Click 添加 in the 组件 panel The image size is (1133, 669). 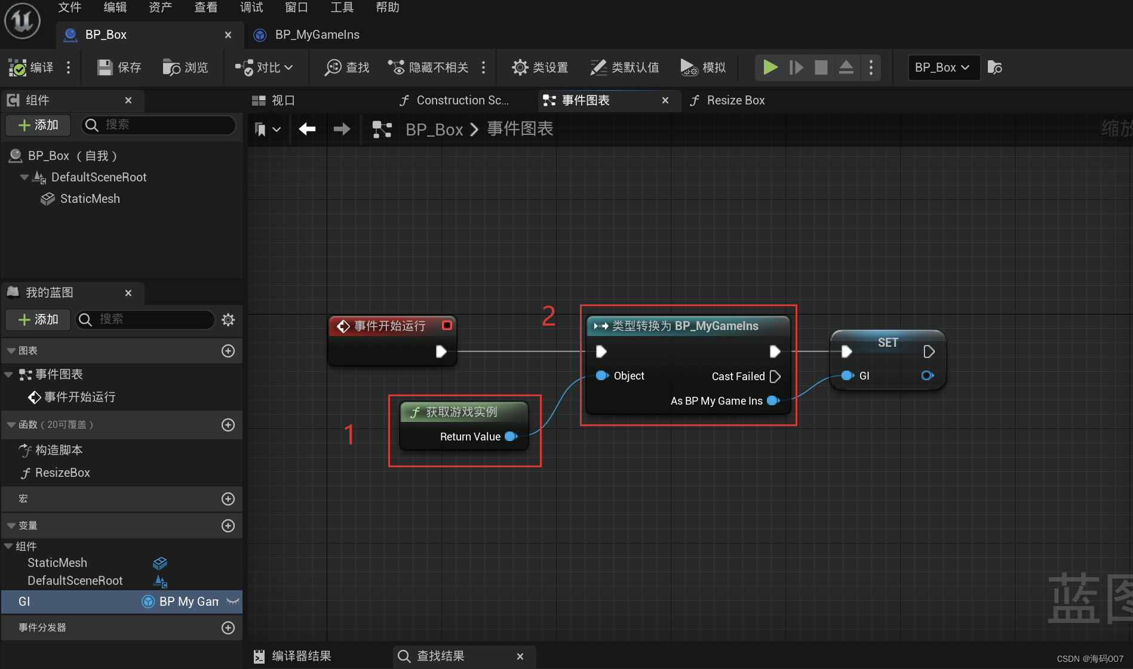(x=38, y=125)
